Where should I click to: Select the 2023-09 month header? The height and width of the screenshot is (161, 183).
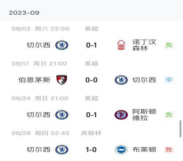pyautogui.click(x=24, y=13)
